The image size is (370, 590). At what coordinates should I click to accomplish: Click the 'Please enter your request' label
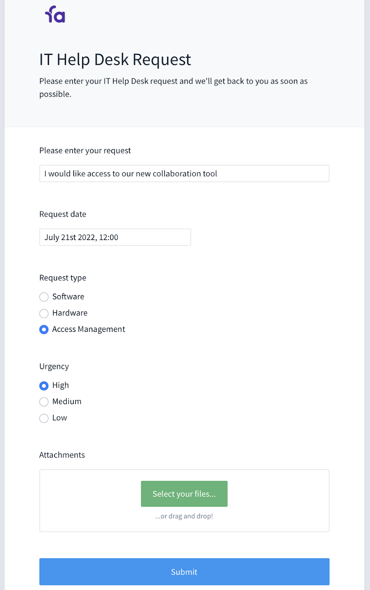pos(85,150)
